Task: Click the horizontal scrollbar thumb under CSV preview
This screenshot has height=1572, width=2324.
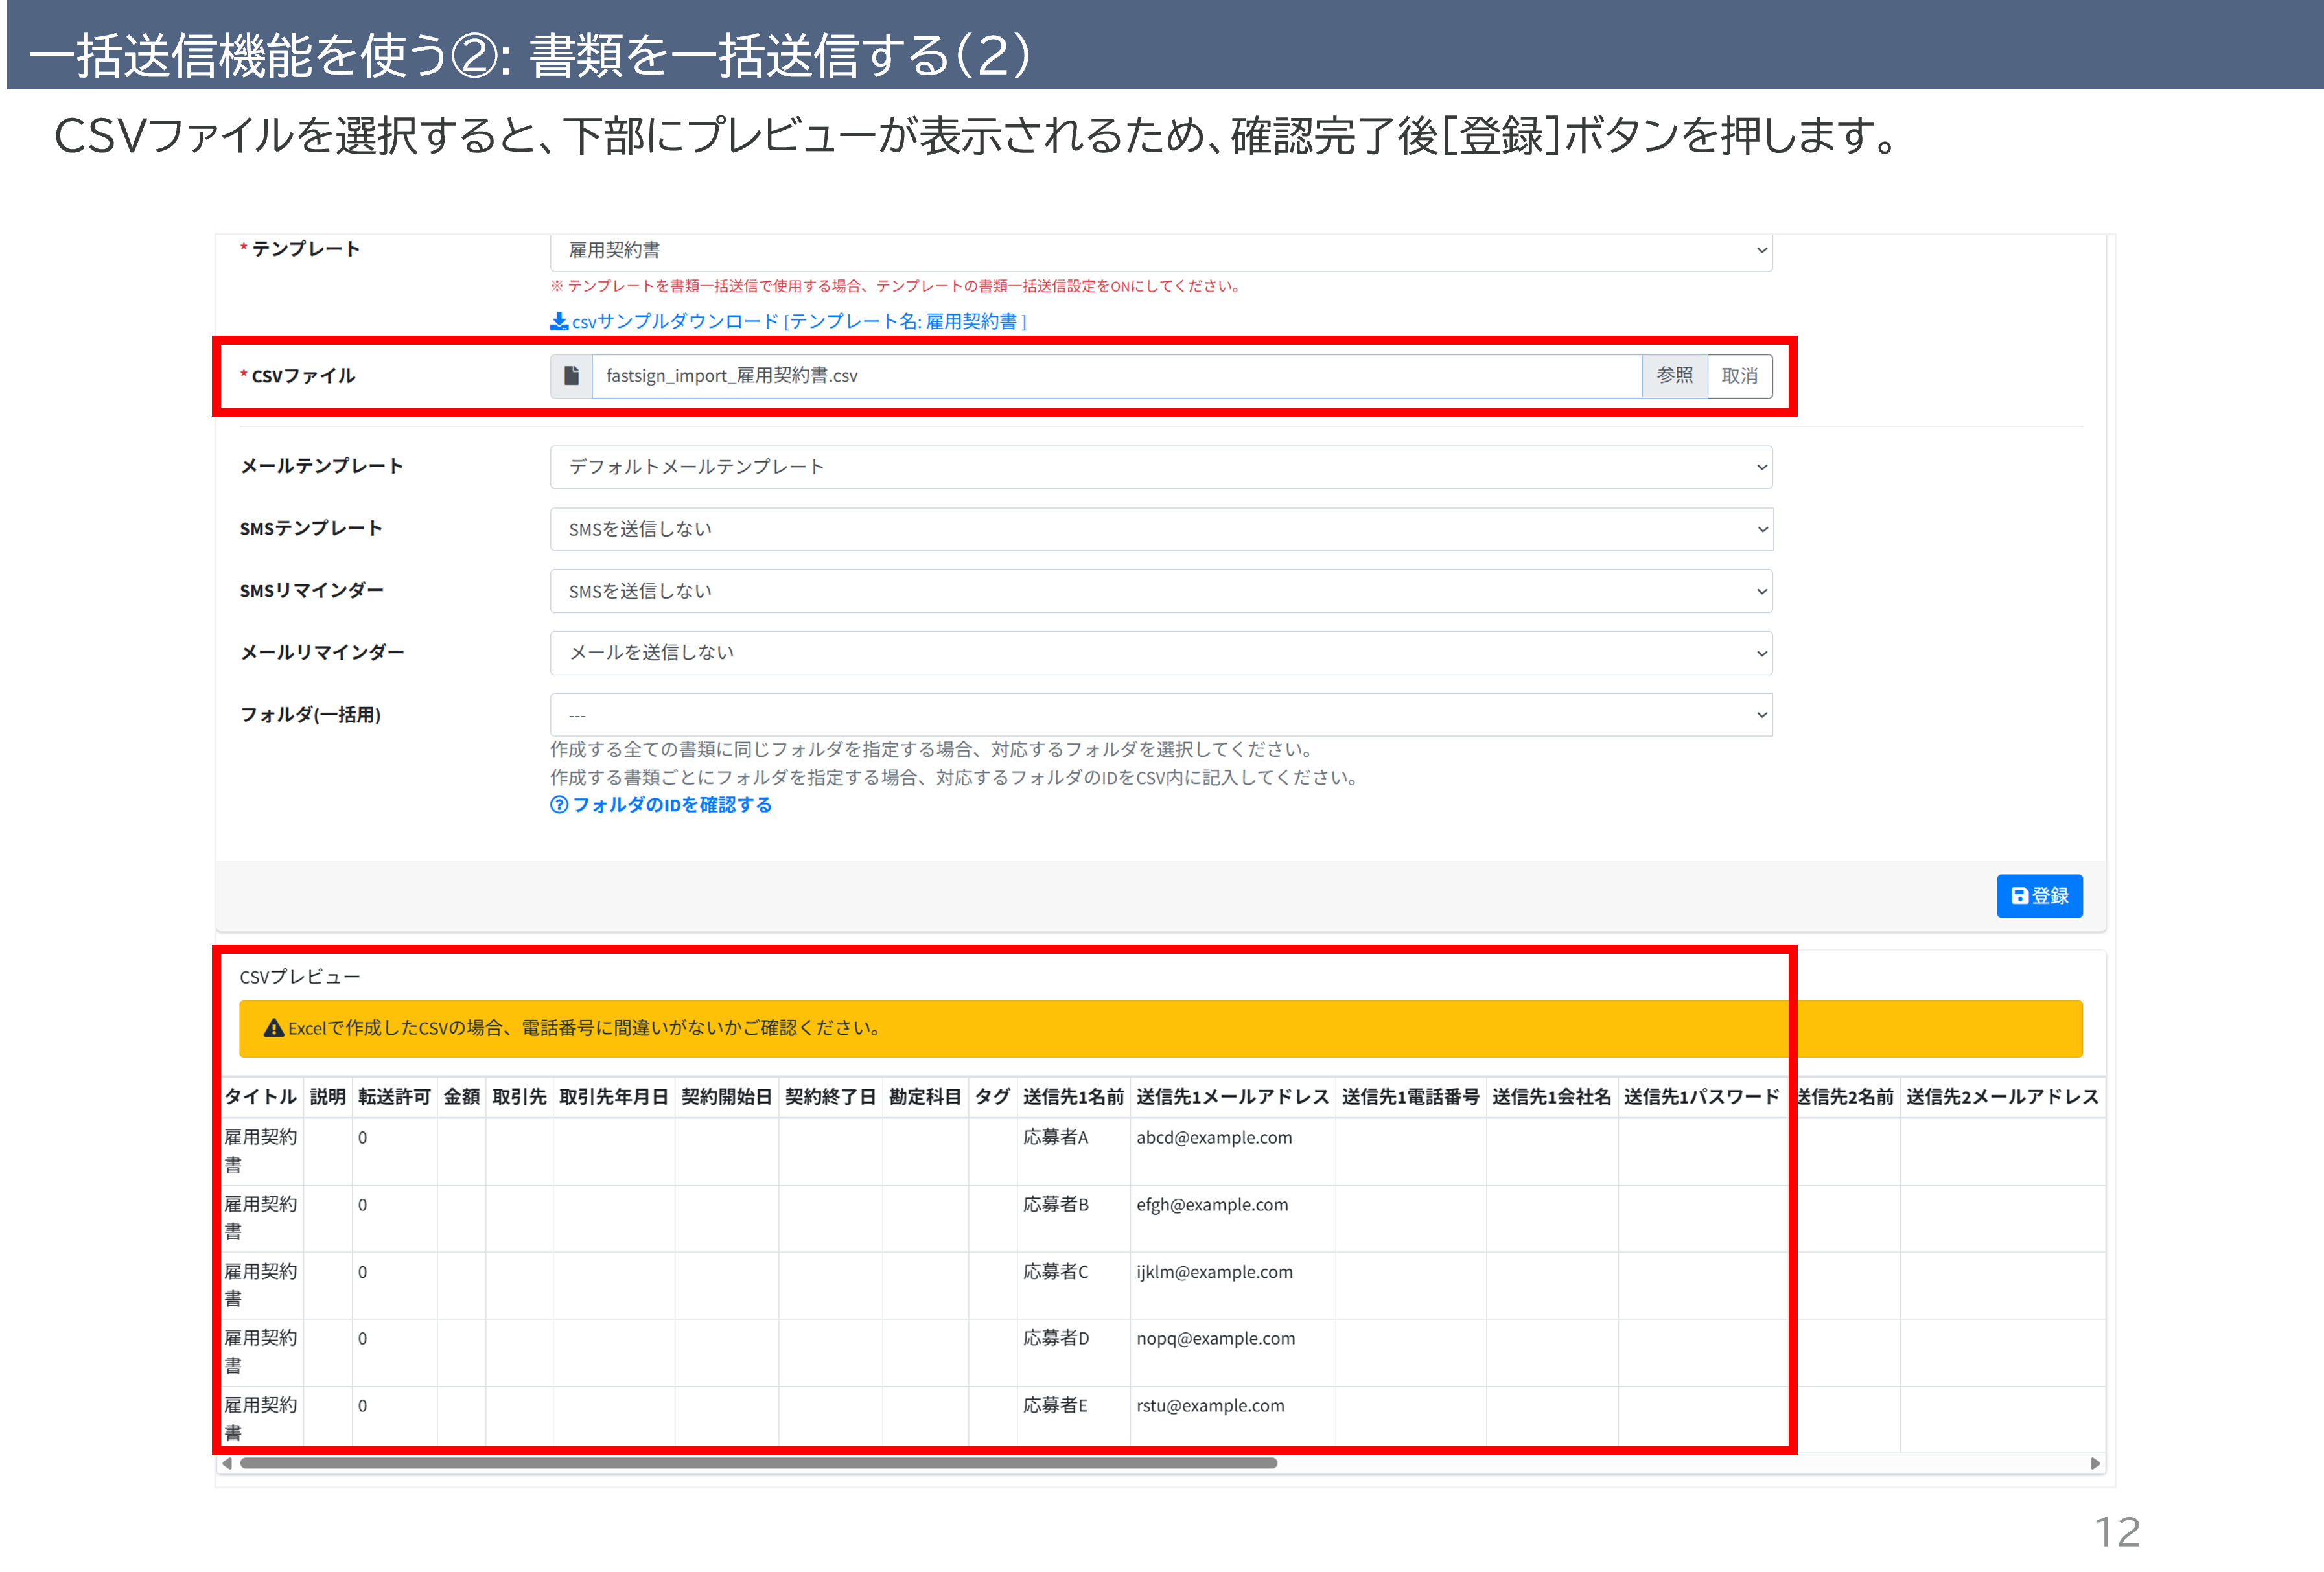Action: (x=758, y=1463)
